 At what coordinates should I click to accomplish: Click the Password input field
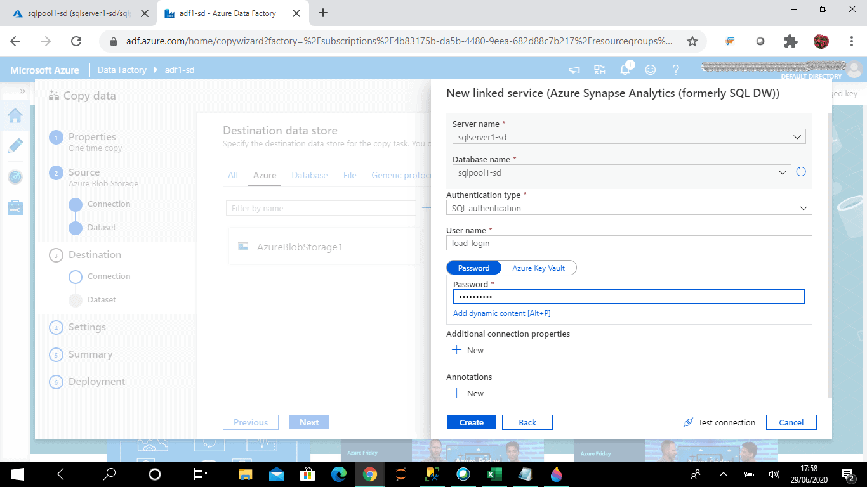point(629,297)
